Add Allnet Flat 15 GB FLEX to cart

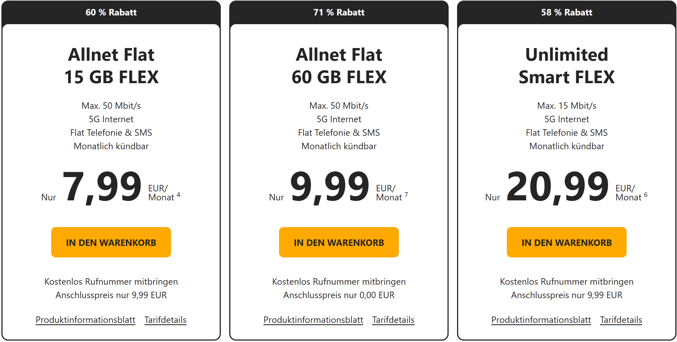pos(111,242)
